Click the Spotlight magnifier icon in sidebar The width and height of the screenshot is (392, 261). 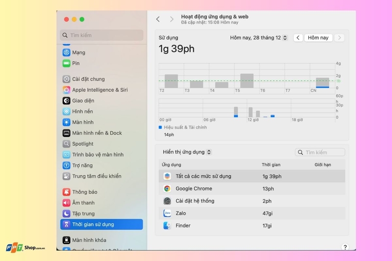66,143
